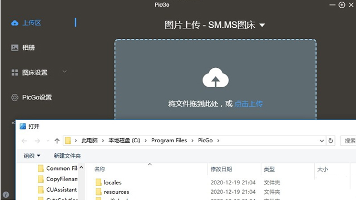The height and width of the screenshot is (210, 356).
Task: Refresh the current folder view
Action: [x=330, y=141]
